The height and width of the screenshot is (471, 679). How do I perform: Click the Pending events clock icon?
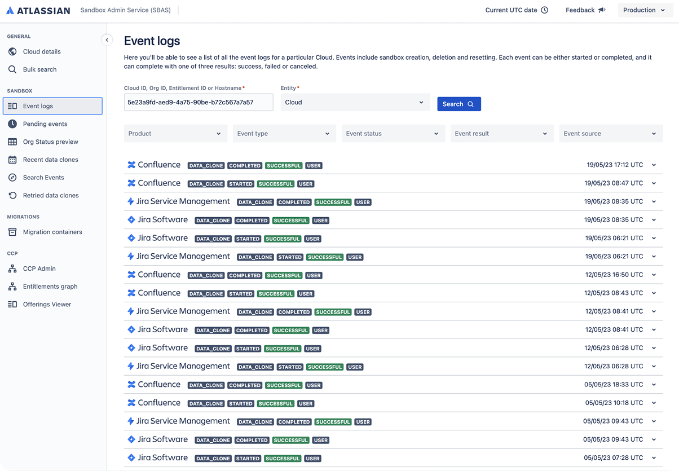tap(12, 124)
